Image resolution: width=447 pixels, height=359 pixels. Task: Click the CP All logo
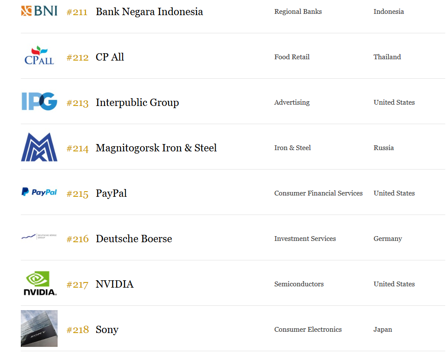pyautogui.click(x=39, y=56)
